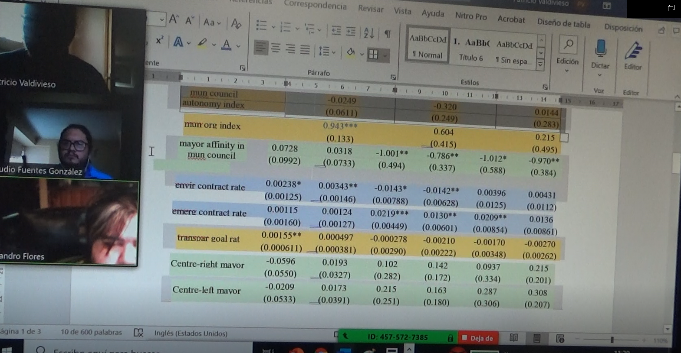Shrink font size with the smaller A icon
Screen dimensions: 681x353
[190, 20]
